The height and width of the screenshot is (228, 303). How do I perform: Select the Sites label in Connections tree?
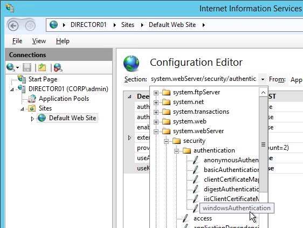pos(45,108)
